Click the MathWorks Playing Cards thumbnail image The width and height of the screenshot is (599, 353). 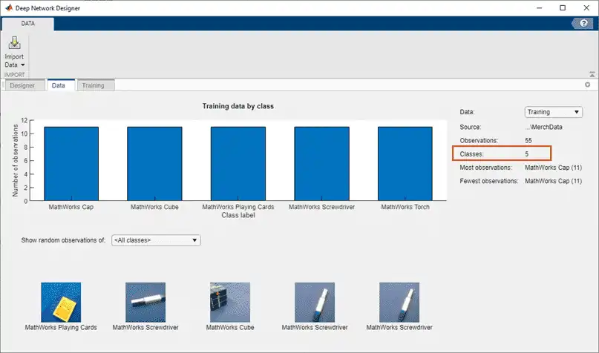click(x=61, y=303)
